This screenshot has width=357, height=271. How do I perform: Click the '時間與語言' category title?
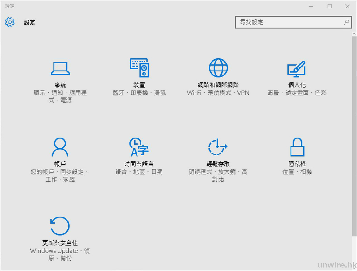139,164
